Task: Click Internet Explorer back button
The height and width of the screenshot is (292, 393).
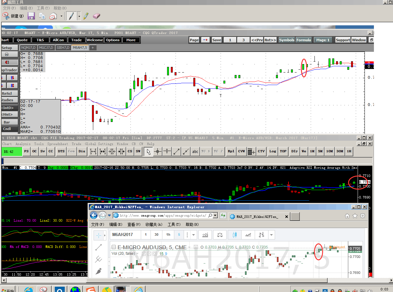Action: point(94,215)
